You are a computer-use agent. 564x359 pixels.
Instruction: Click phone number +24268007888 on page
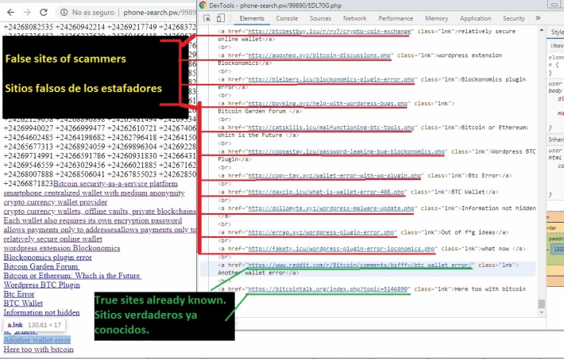[29, 174]
